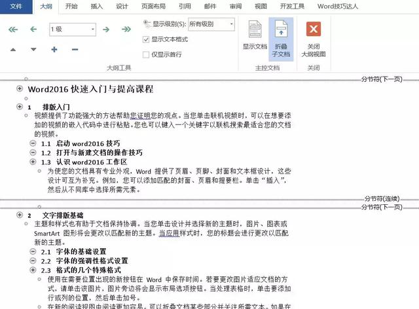
Task: Move item up with triangle arrow
Action: click(x=13, y=50)
